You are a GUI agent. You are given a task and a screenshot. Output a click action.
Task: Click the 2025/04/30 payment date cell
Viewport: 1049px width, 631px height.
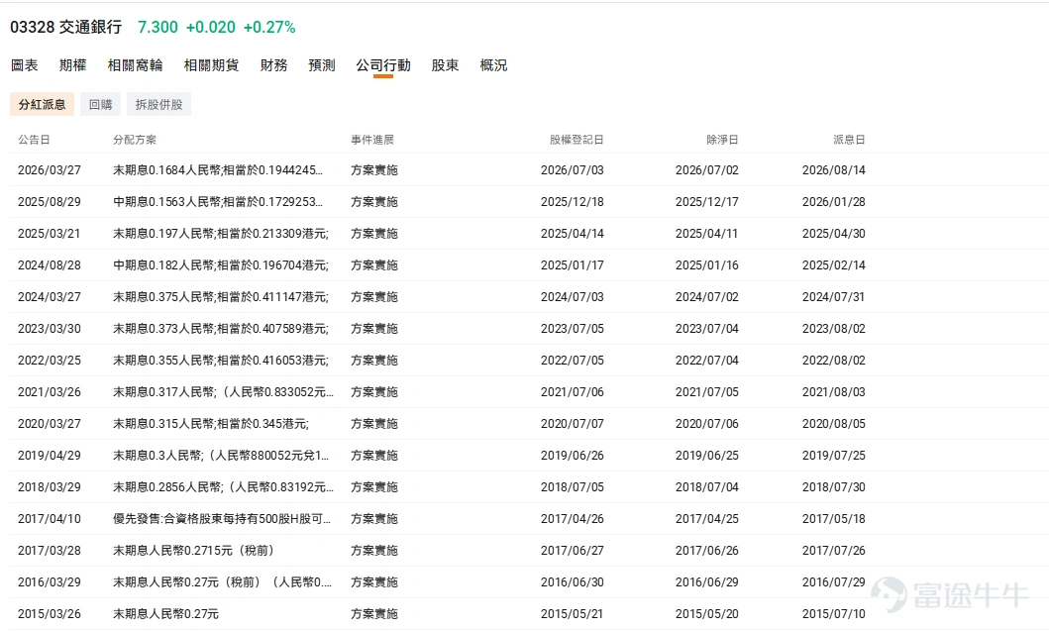pyautogui.click(x=834, y=234)
